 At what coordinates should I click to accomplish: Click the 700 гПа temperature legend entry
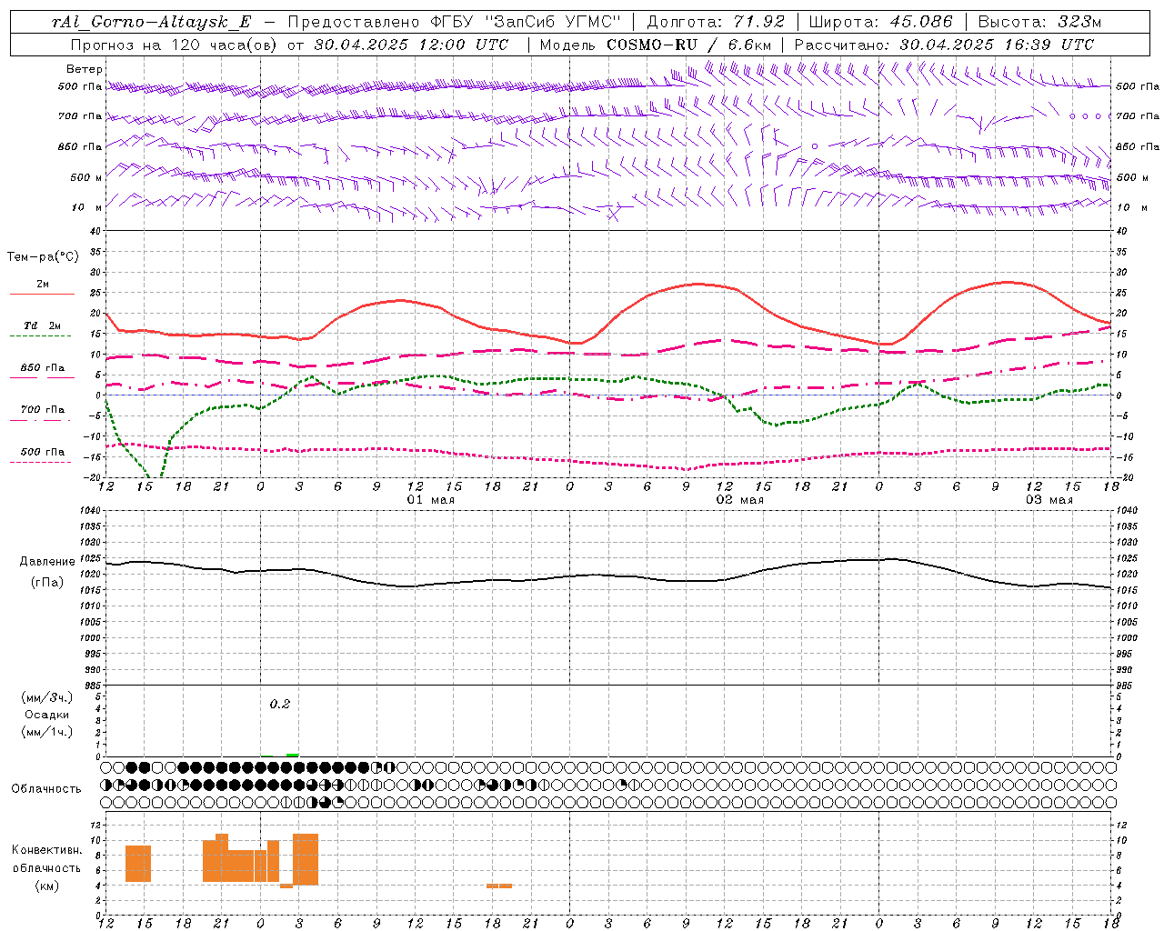click(42, 410)
